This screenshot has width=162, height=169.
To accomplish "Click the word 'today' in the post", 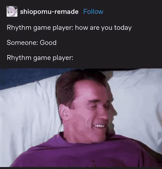I will tap(123, 28).
